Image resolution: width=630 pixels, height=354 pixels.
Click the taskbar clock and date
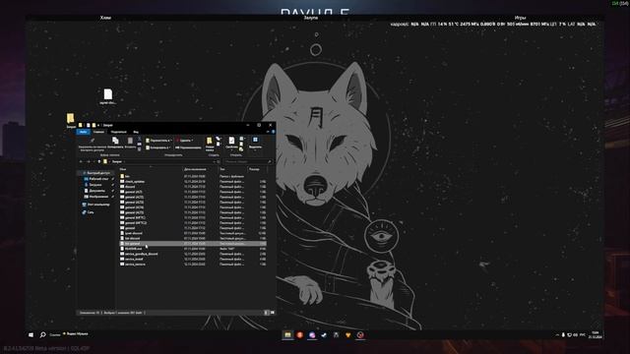click(x=595, y=334)
